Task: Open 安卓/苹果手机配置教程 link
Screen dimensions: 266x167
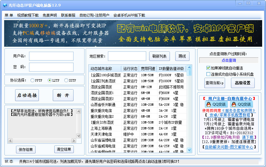Action: [x=229, y=115]
